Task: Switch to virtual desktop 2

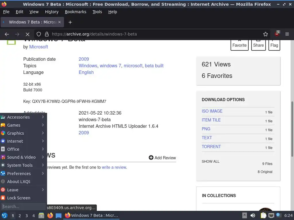Action: tap(20, 216)
